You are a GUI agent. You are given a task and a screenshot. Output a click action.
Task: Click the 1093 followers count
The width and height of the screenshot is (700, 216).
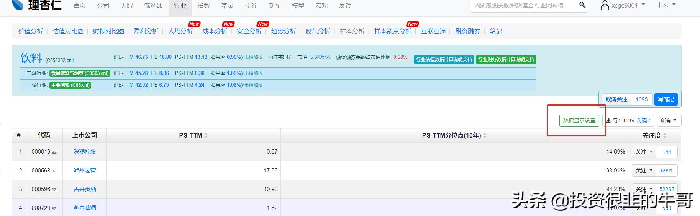[642, 99]
